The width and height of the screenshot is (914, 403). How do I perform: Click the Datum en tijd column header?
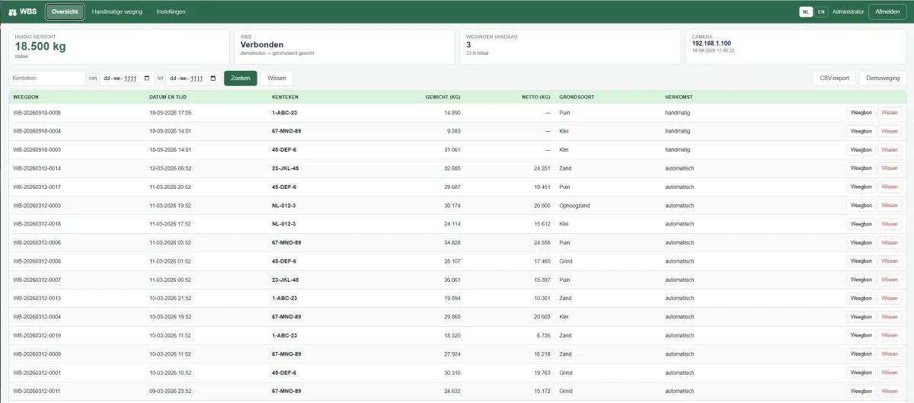click(x=168, y=98)
